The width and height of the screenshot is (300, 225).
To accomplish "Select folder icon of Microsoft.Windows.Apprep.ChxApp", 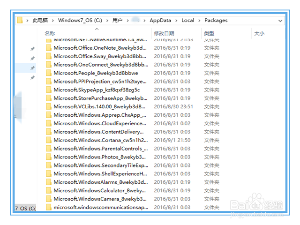I will pyautogui.click(x=49, y=115).
